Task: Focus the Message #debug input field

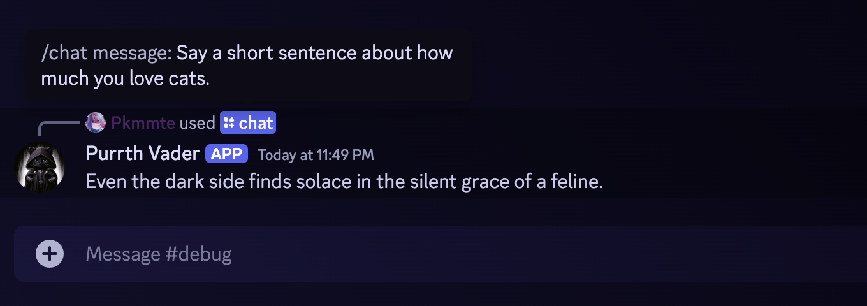Action: click(446, 254)
